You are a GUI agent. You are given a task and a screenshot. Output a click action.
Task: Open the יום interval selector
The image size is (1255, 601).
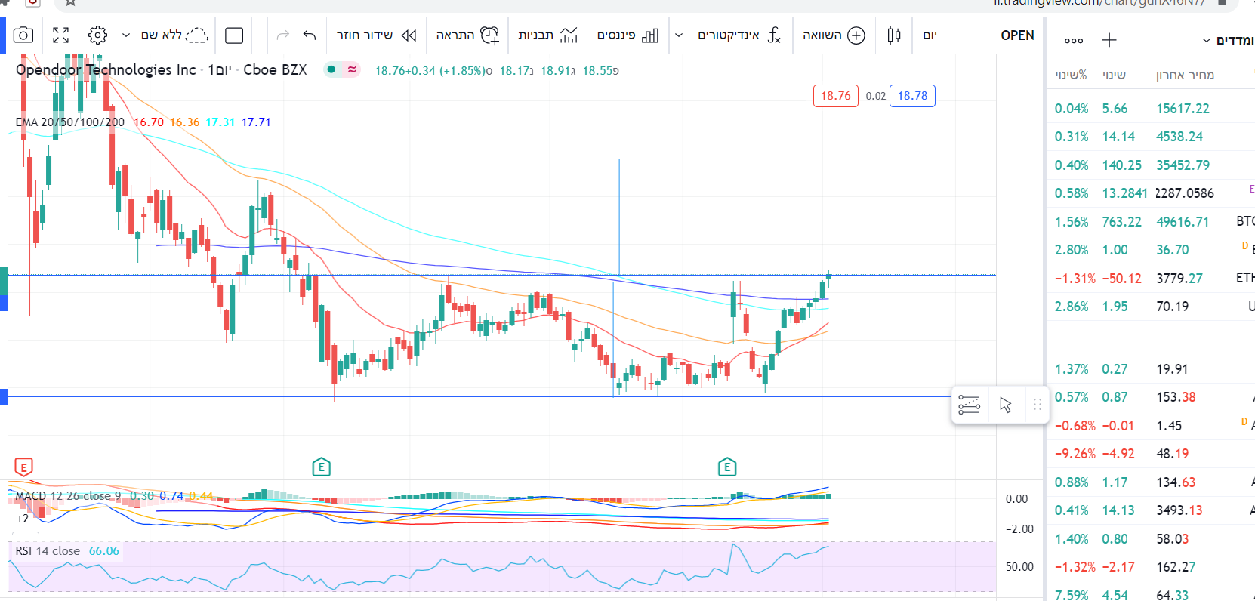[930, 35]
